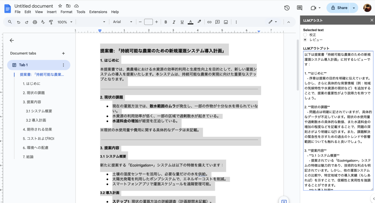Open the zoom 100% dropdown
Image resolution: width=375 pixels, height=203 pixels.
coord(65,22)
